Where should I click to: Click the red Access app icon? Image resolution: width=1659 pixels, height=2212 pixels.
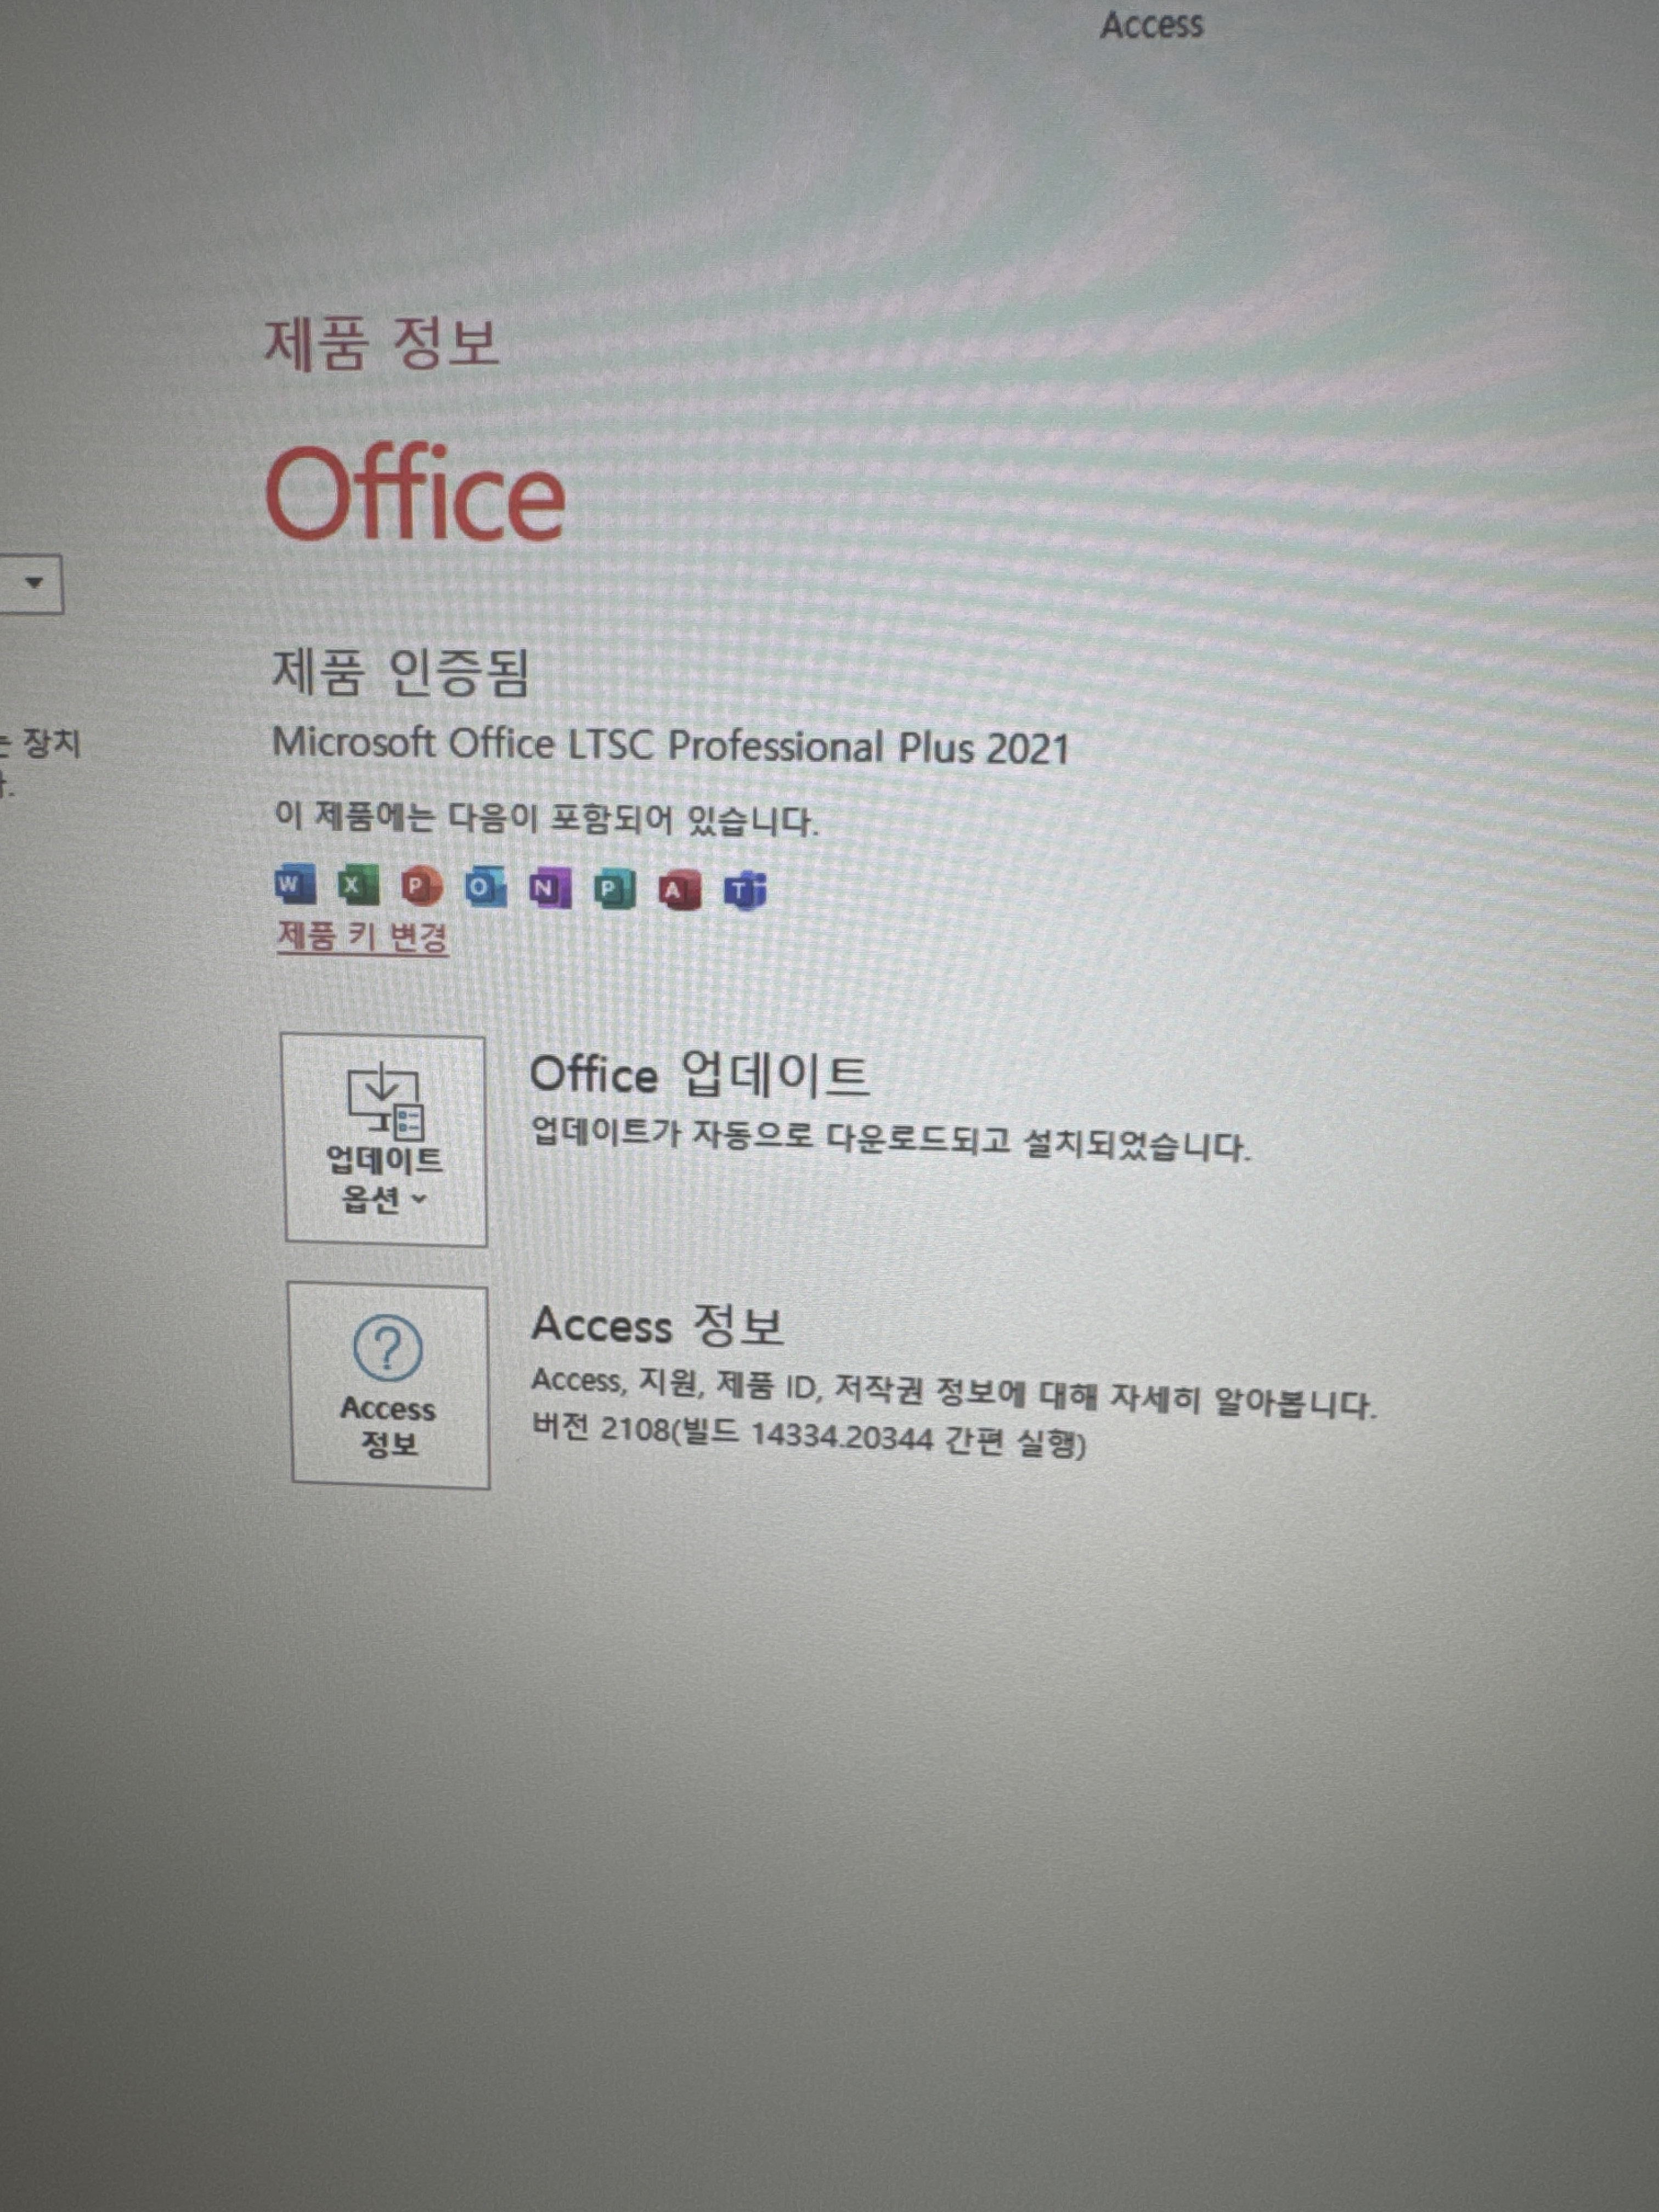679,890
